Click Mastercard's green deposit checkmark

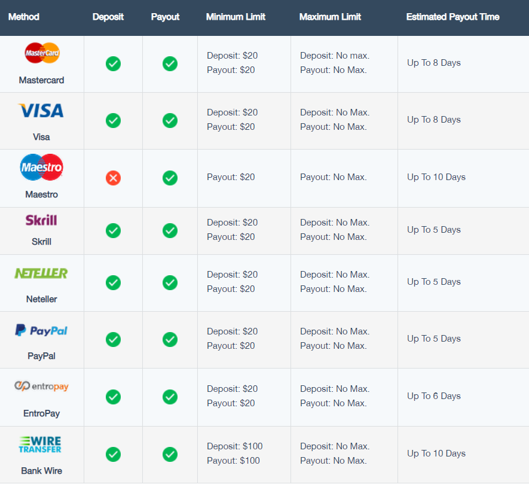click(114, 64)
